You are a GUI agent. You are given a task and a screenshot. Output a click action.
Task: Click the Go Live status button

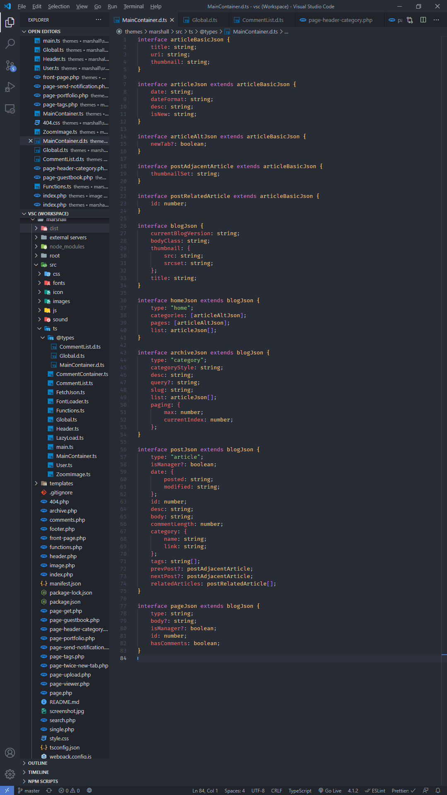329,790
